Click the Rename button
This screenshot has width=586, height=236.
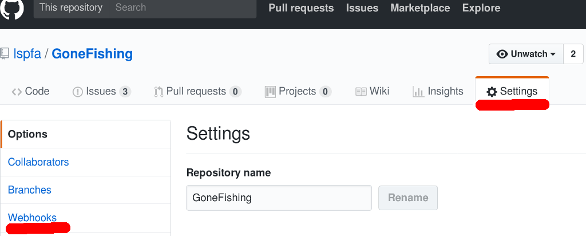pyautogui.click(x=408, y=198)
